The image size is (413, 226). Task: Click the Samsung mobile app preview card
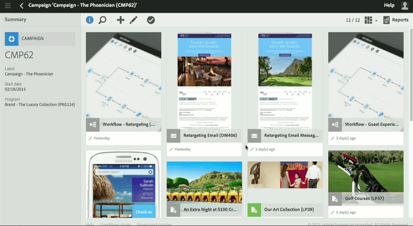click(124, 186)
